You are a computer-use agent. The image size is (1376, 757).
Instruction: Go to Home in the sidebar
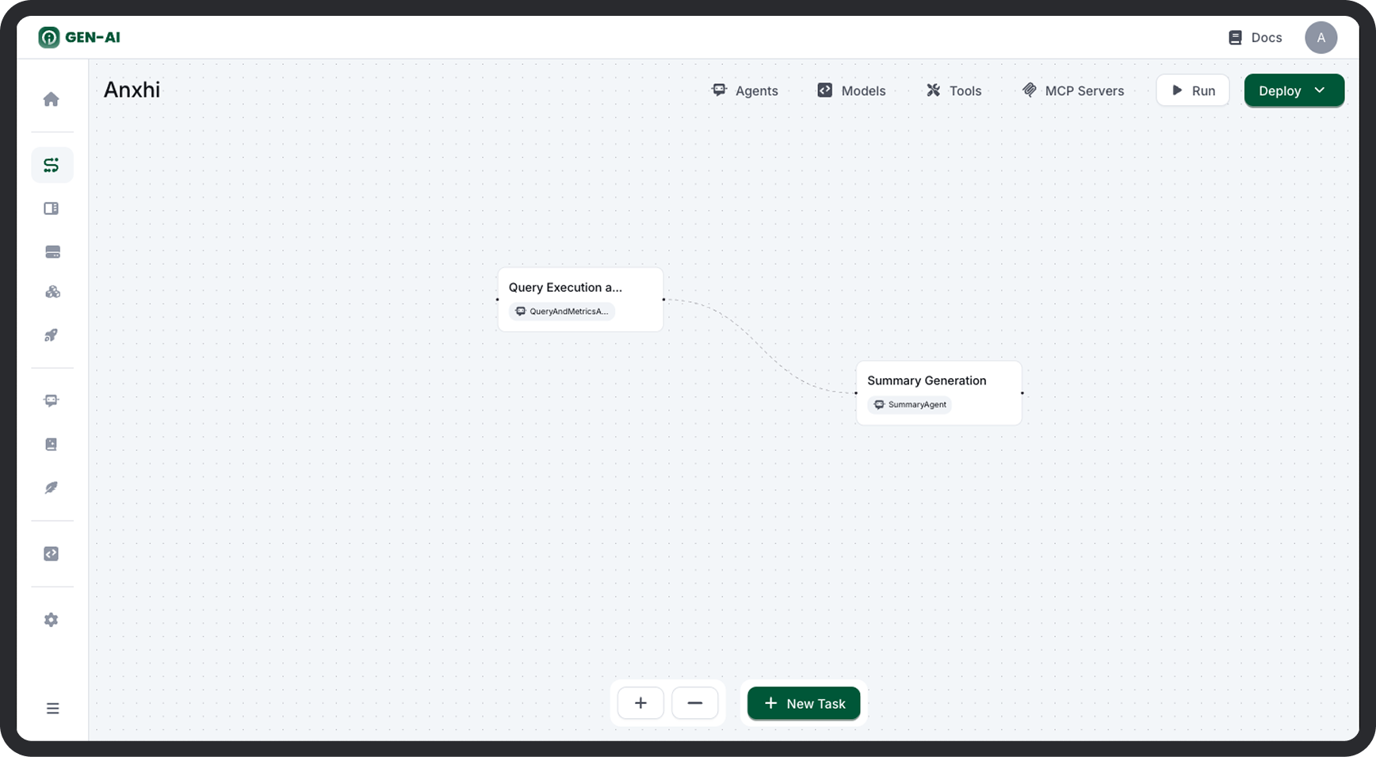52,99
